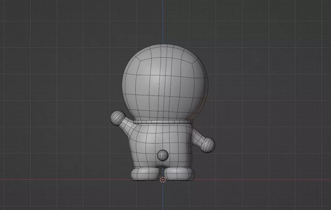
Task: Select the character's right foot mesh
Action: click(x=180, y=174)
